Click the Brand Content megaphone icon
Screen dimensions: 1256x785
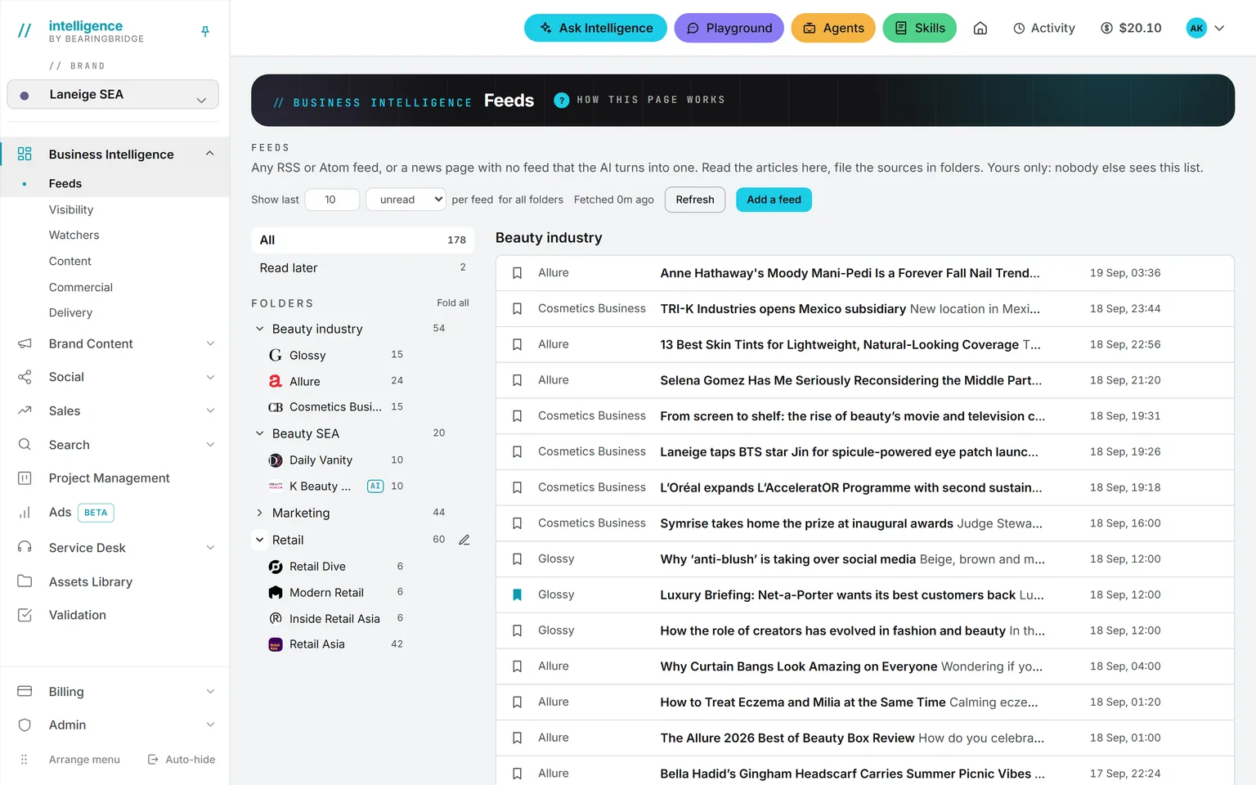click(x=25, y=344)
